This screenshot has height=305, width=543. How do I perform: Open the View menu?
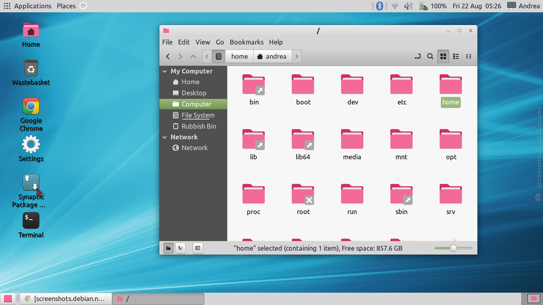coord(203,42)
